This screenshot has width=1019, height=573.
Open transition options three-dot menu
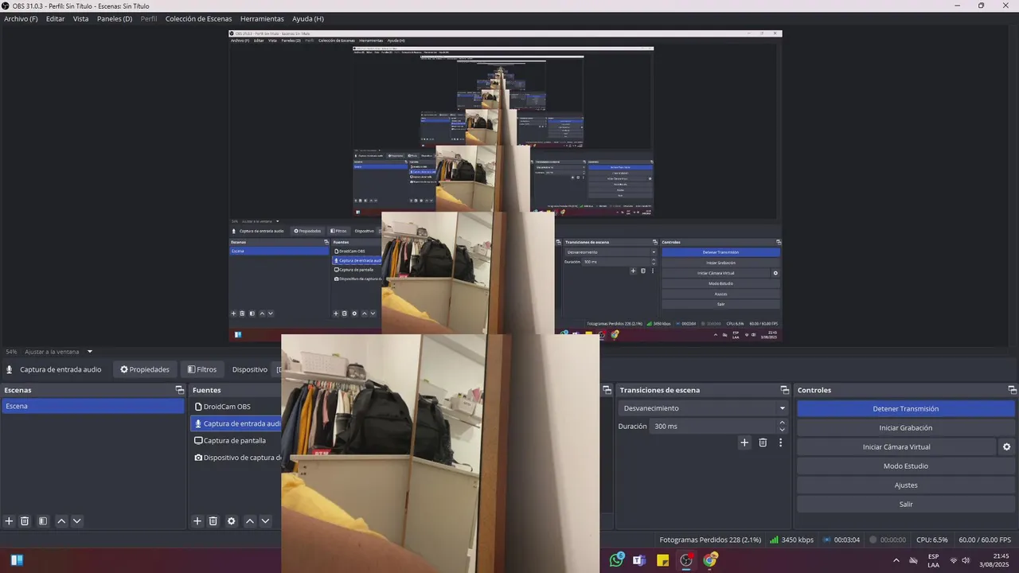click(780, 442)
